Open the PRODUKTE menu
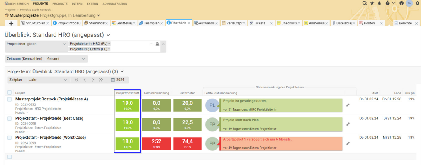This screenshot has height=165, width=421. click(59, 3)
